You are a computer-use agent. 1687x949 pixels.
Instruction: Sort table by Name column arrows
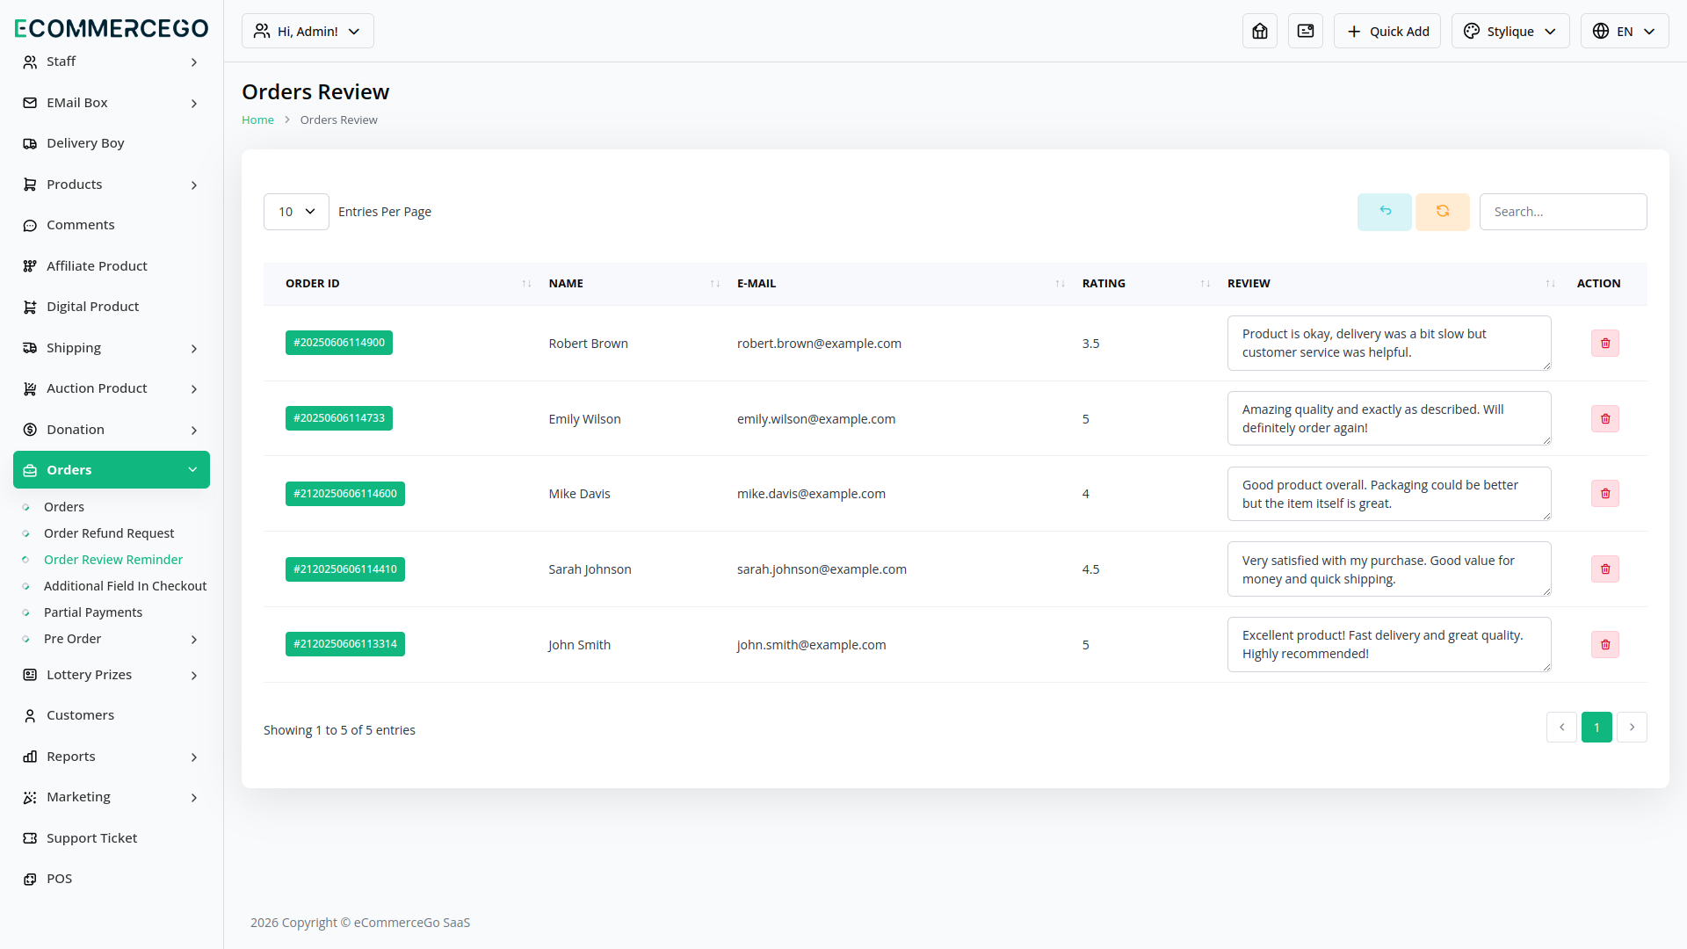pos(715,284)
